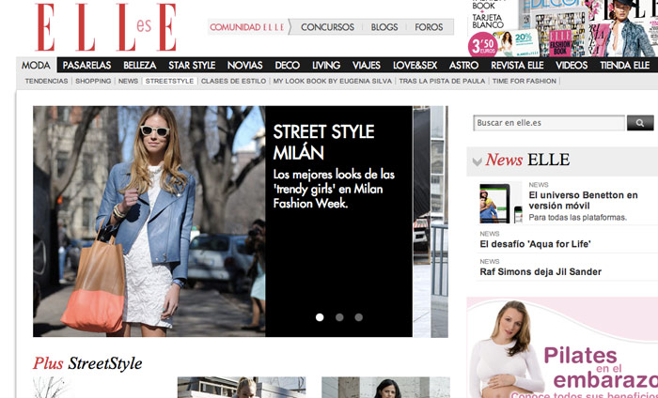658x398 pixels.
Task: Go to the PASARELAS section
Action: 86,65
